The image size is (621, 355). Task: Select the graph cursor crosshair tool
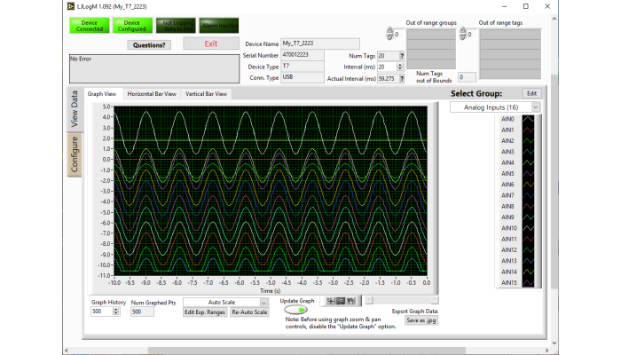330,302
